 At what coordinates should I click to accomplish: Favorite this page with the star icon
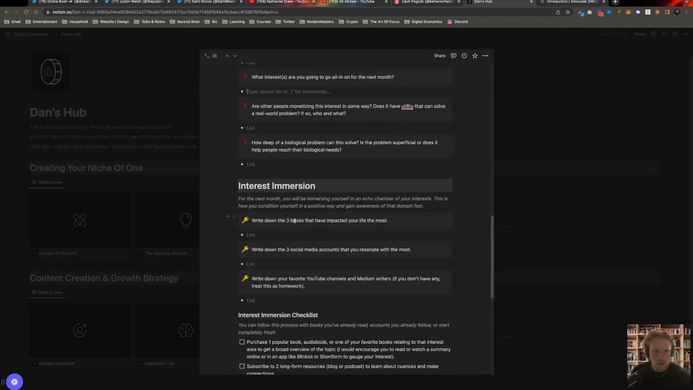click(475, 56)
